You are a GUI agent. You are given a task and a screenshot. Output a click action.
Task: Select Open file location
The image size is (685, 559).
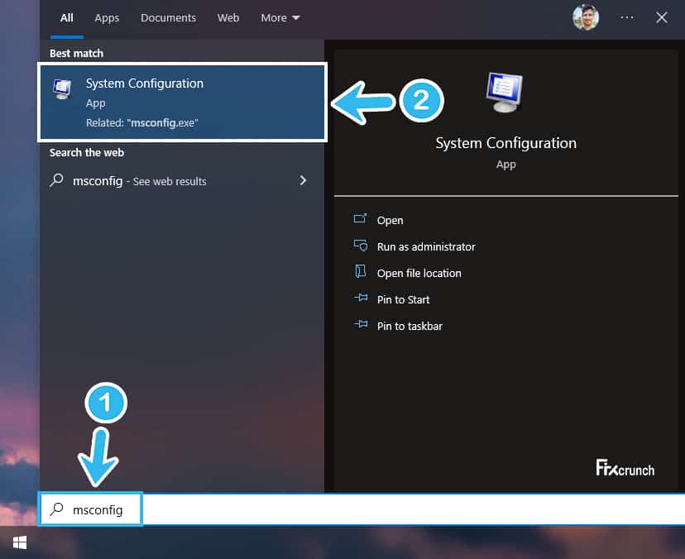point(419,274)
